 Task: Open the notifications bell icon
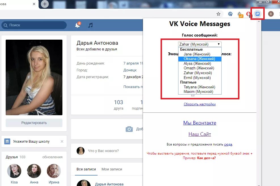[77, 25]
